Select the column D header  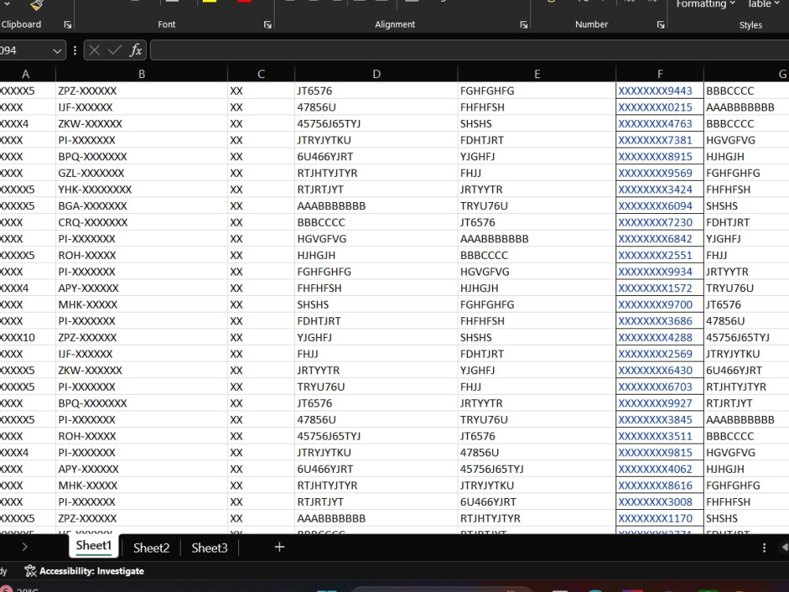(x=376, y=74)
